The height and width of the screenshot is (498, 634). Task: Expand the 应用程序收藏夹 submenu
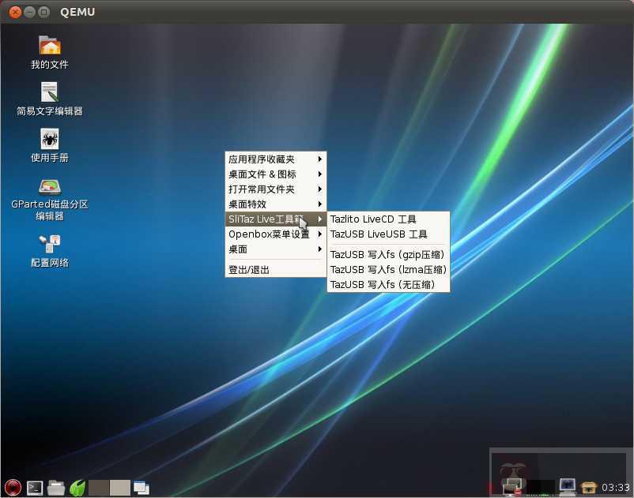tap(261, 159)
